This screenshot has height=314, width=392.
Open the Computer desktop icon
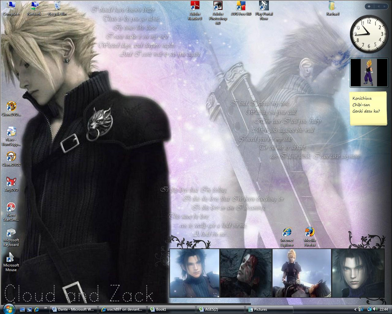tap(11, 9)
